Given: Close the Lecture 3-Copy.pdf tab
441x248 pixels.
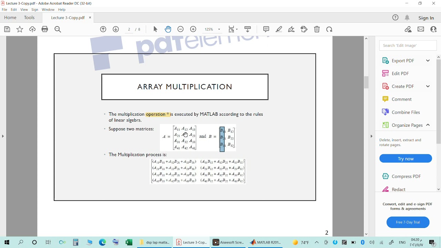Looking at the screenshot, I should [x=90, y=18].
